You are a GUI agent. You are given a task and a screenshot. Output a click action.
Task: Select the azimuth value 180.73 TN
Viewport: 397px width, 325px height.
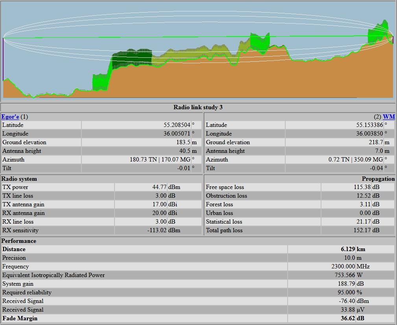tap(145, 160)
